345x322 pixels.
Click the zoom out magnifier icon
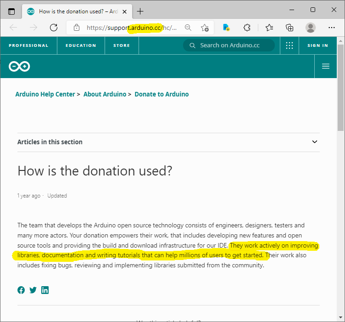coord(188,28)
